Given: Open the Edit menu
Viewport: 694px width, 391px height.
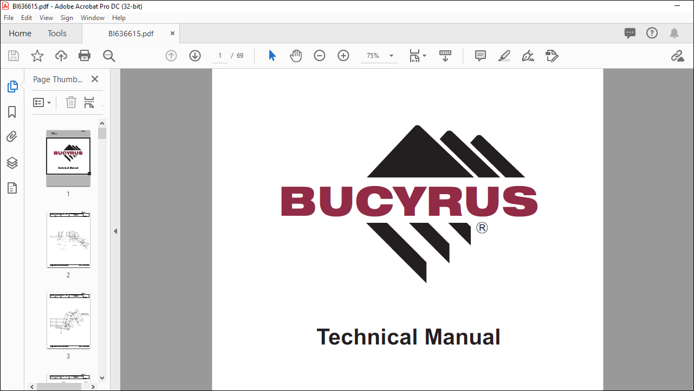Looking at the screenshot, I should 27,18.
